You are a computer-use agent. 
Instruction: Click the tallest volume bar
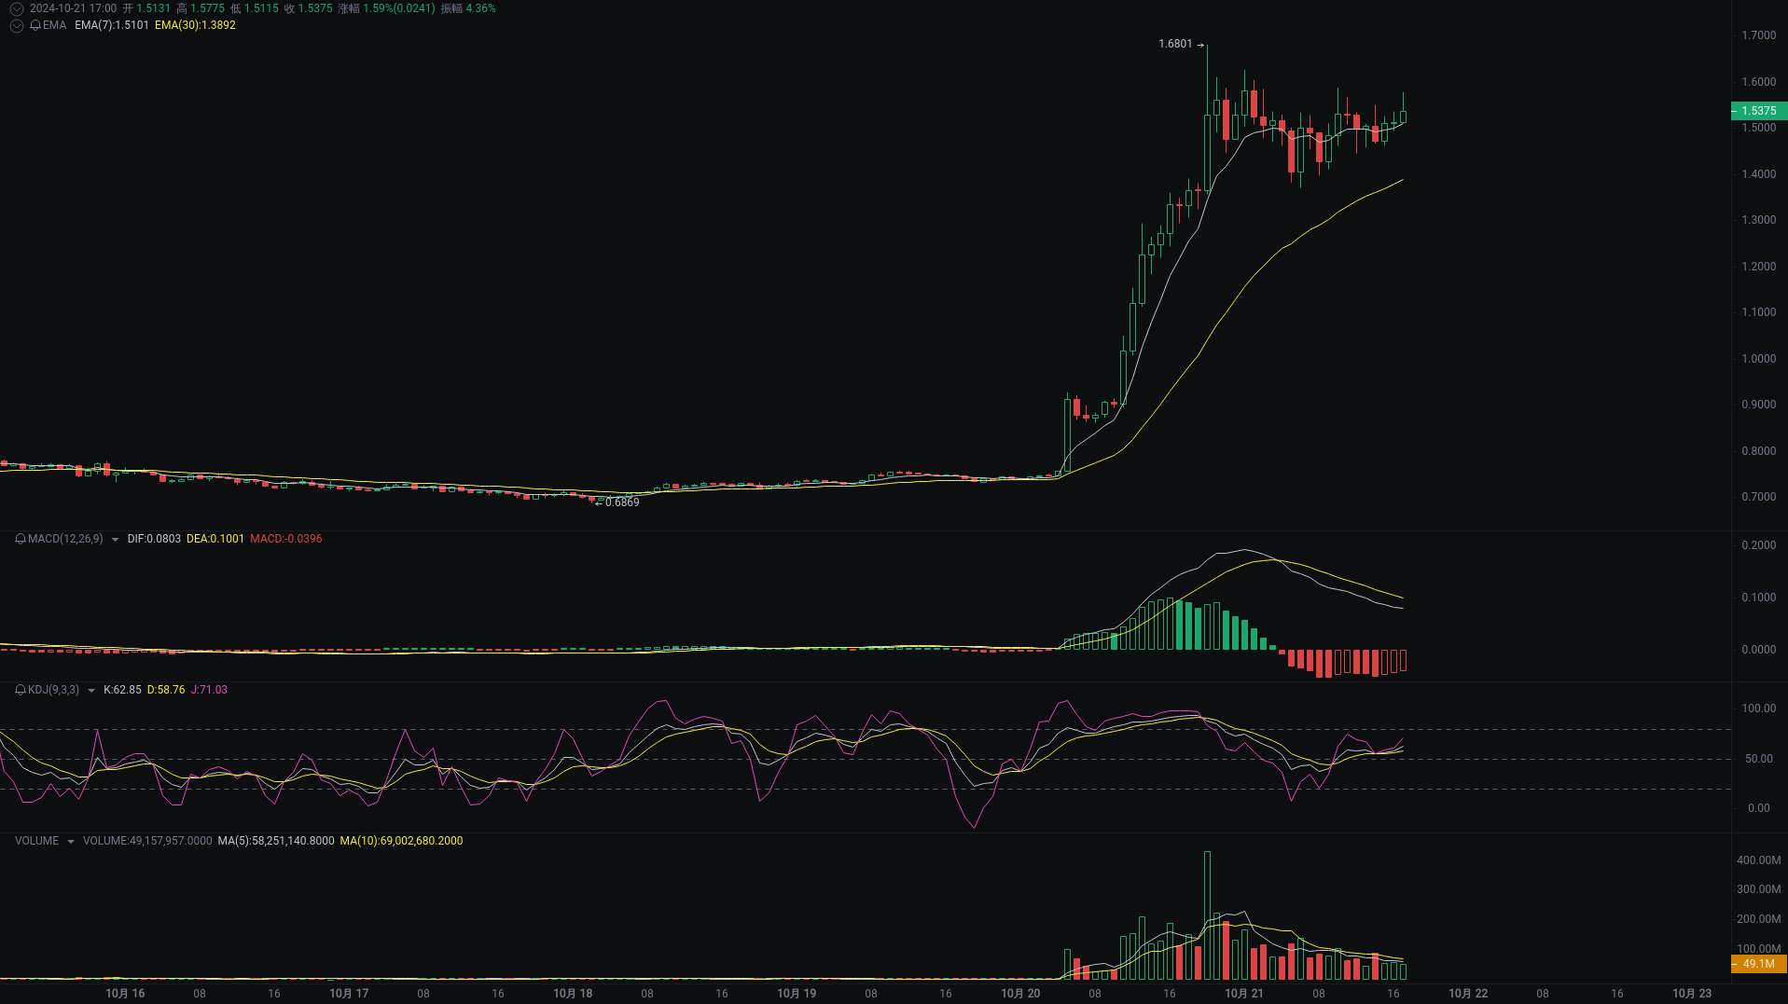1207,915
